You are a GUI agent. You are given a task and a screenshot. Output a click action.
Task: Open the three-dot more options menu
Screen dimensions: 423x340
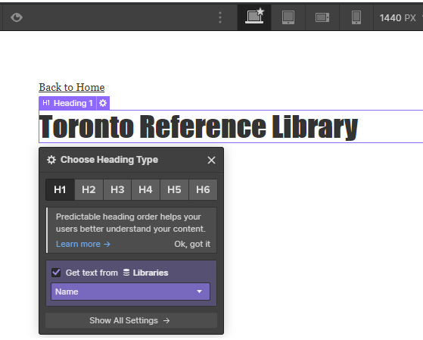[220, 17]
